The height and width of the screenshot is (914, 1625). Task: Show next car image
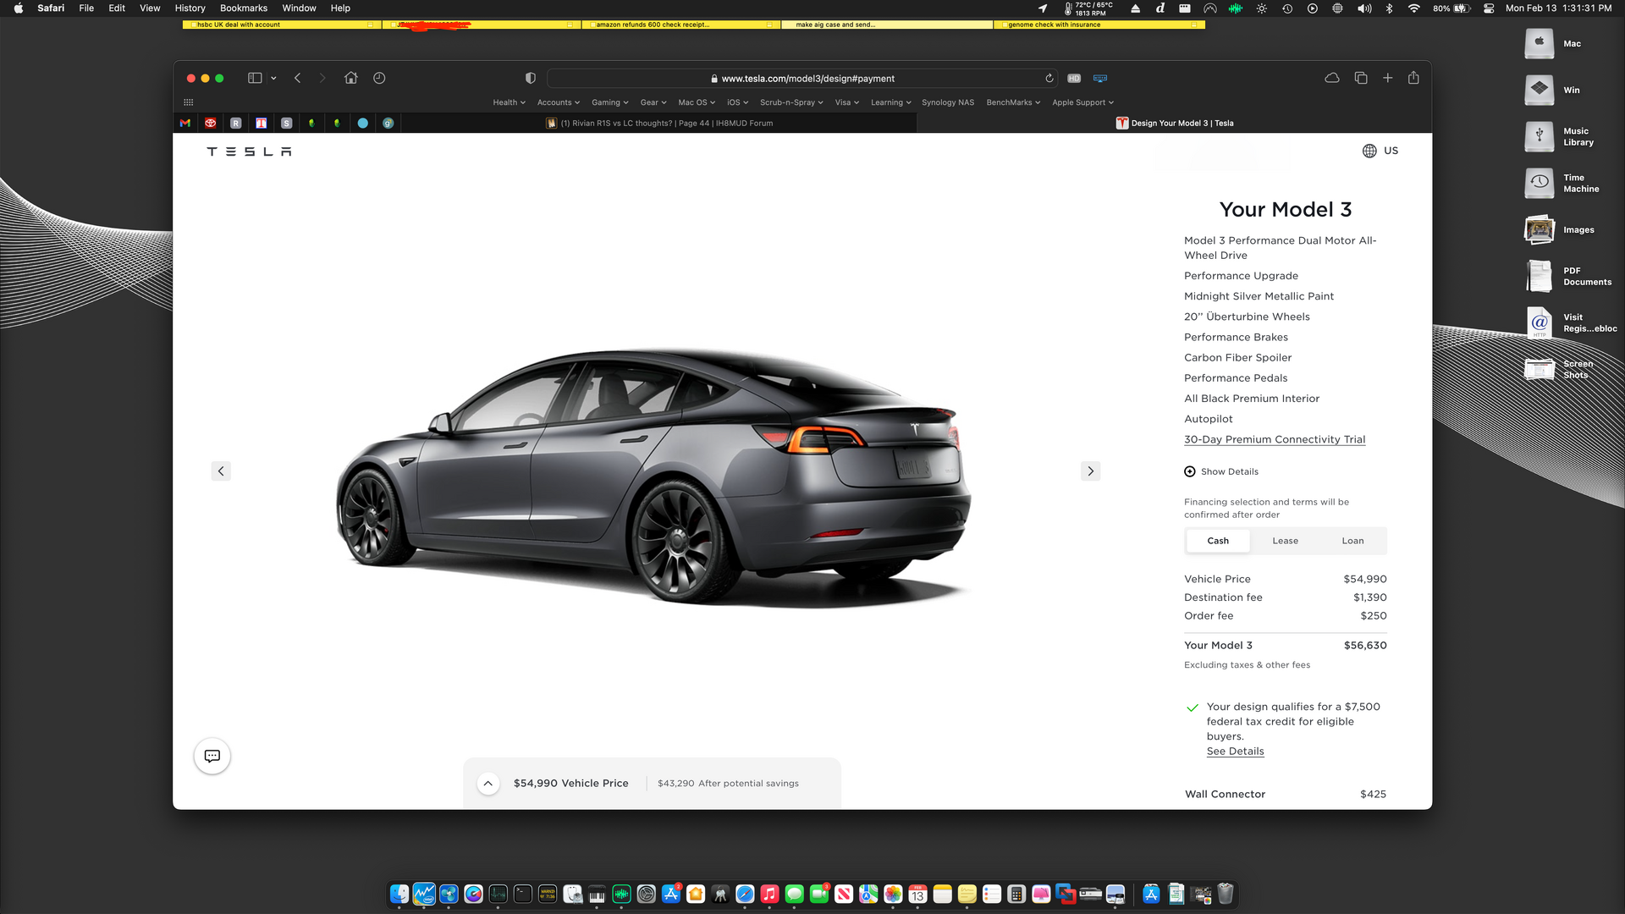[x=1091, y=471]
